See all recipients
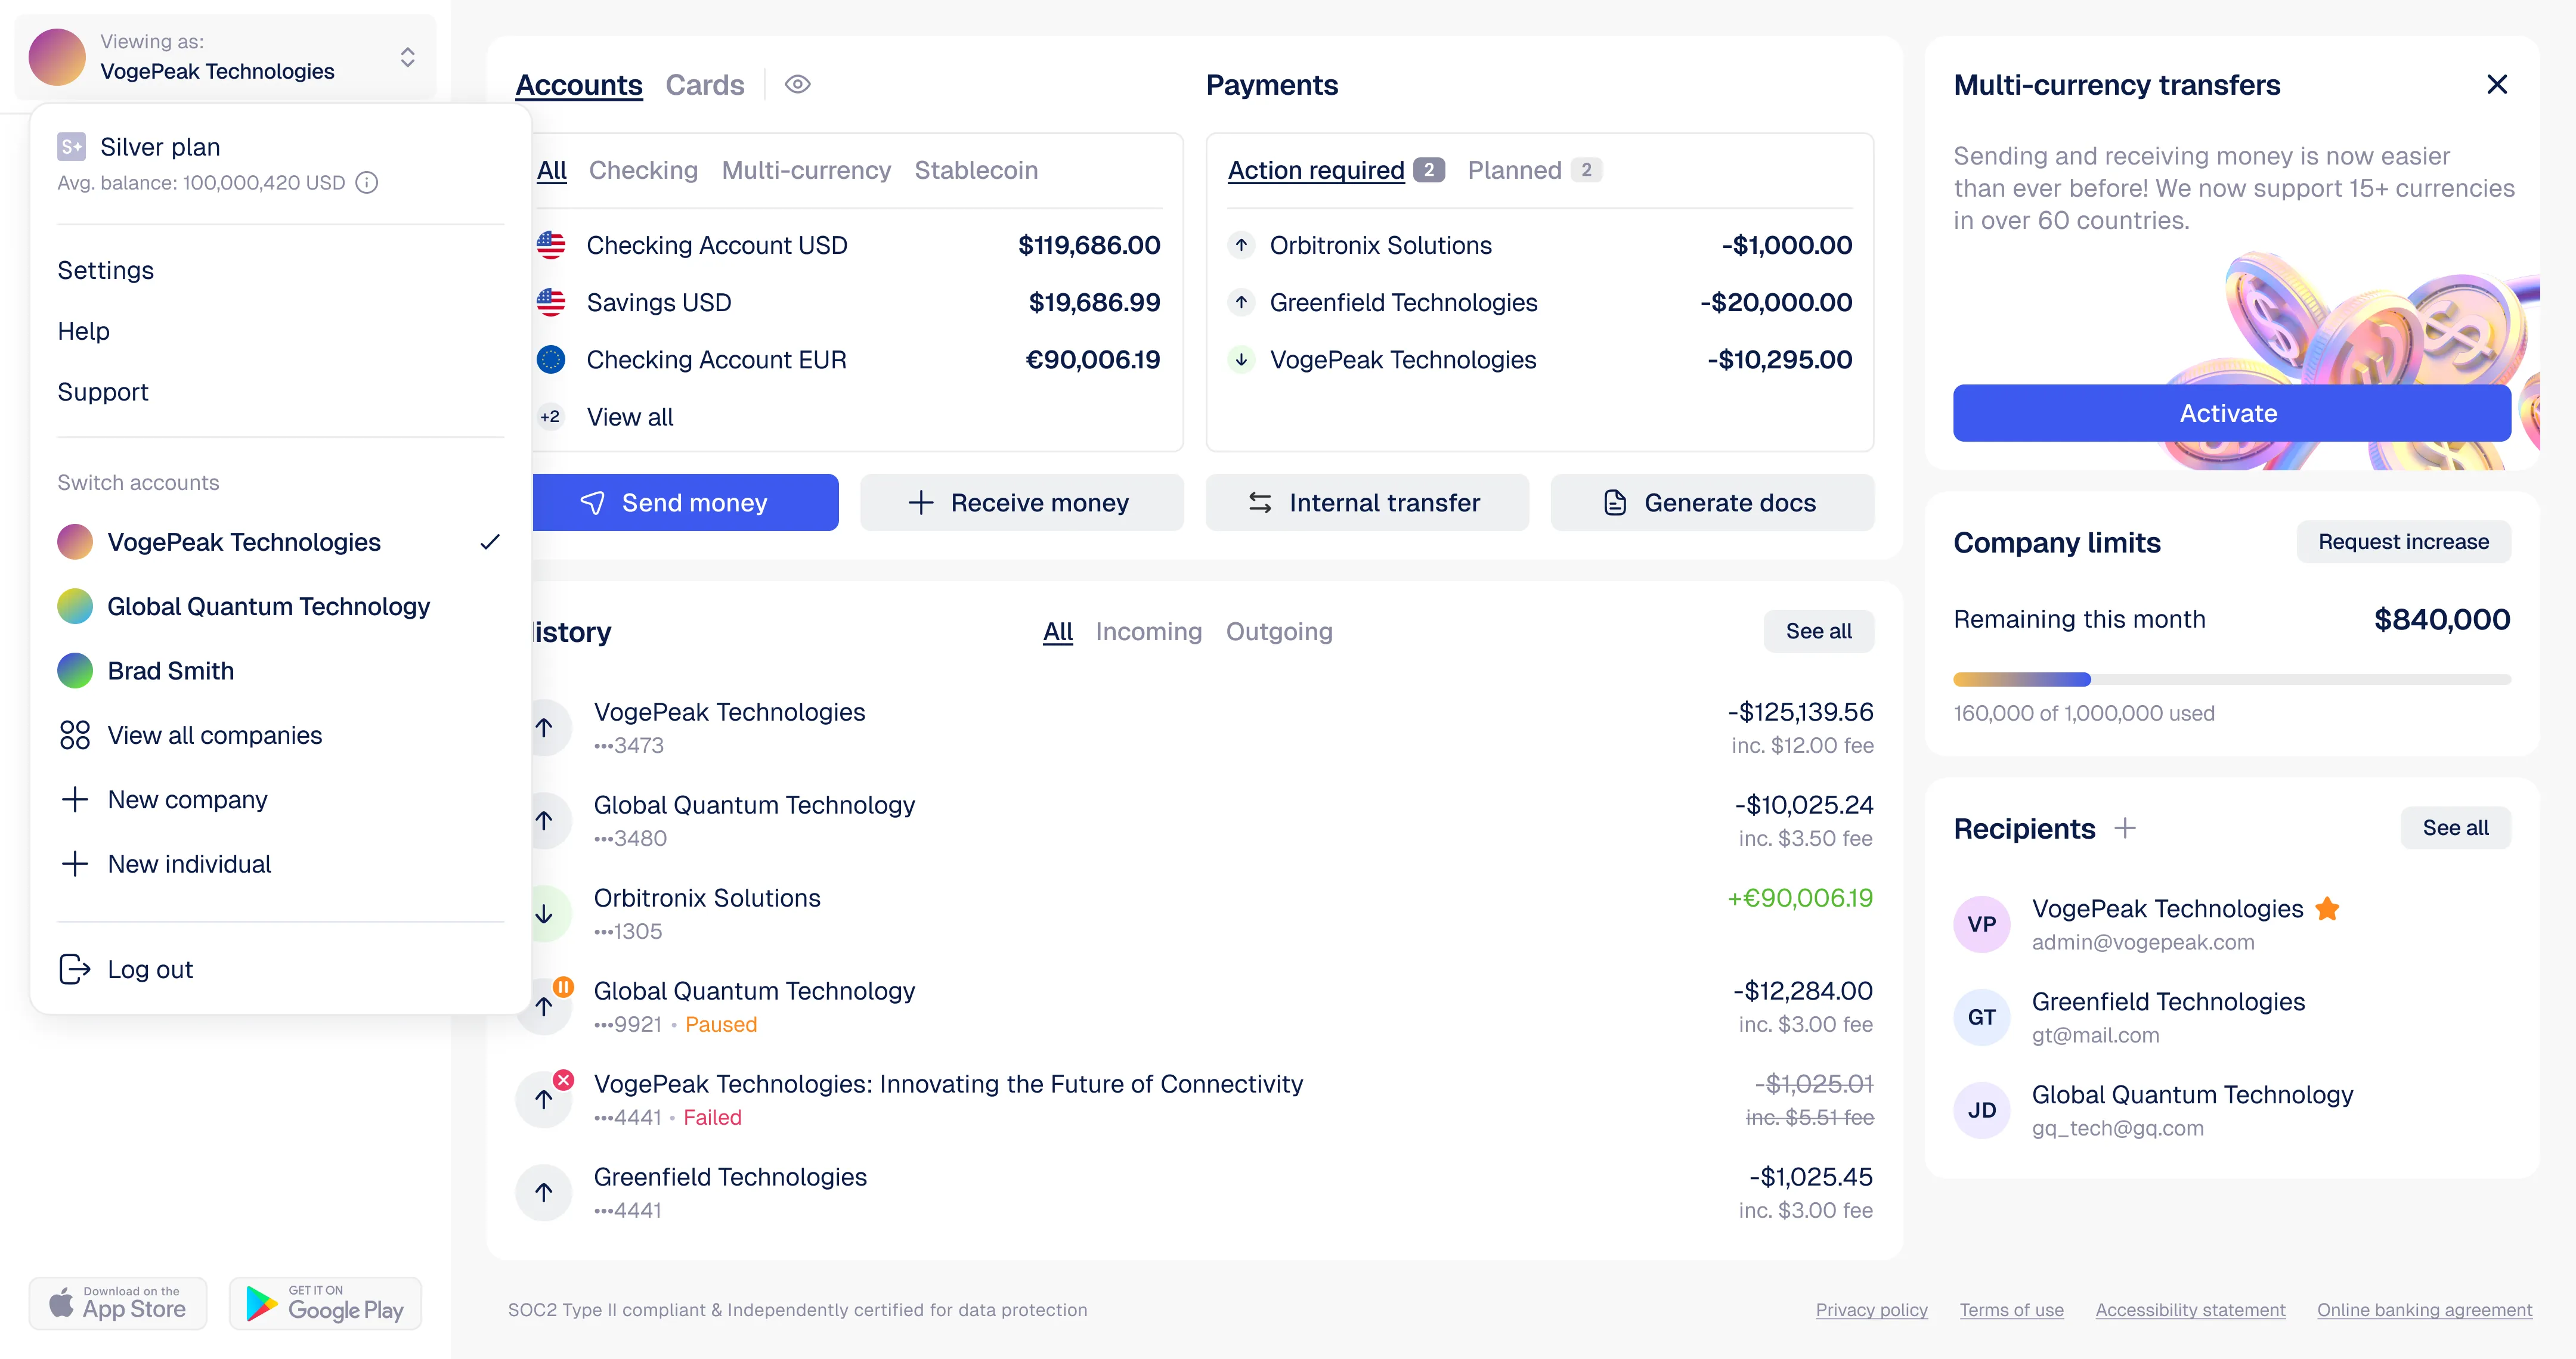This screenshot has height=1359, width=2576. tap(2456, 829)
